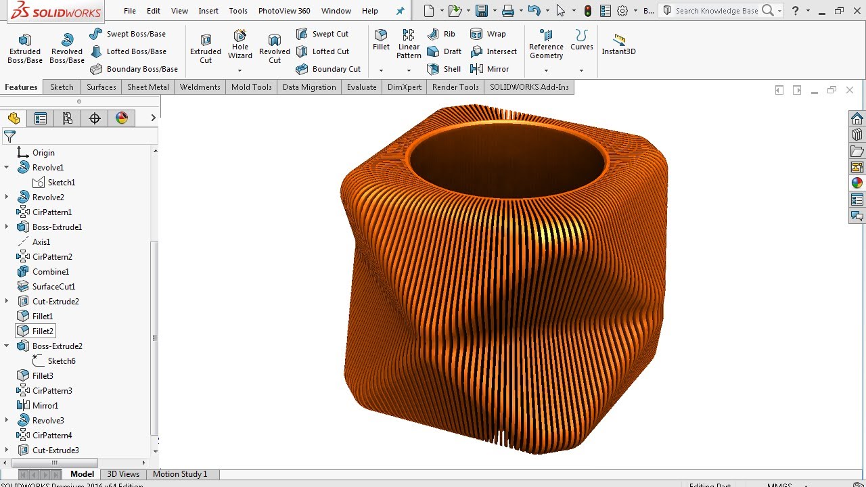866x487 pixels.
Task: Open the Hole Wizard tool
Action: point(240,45)
